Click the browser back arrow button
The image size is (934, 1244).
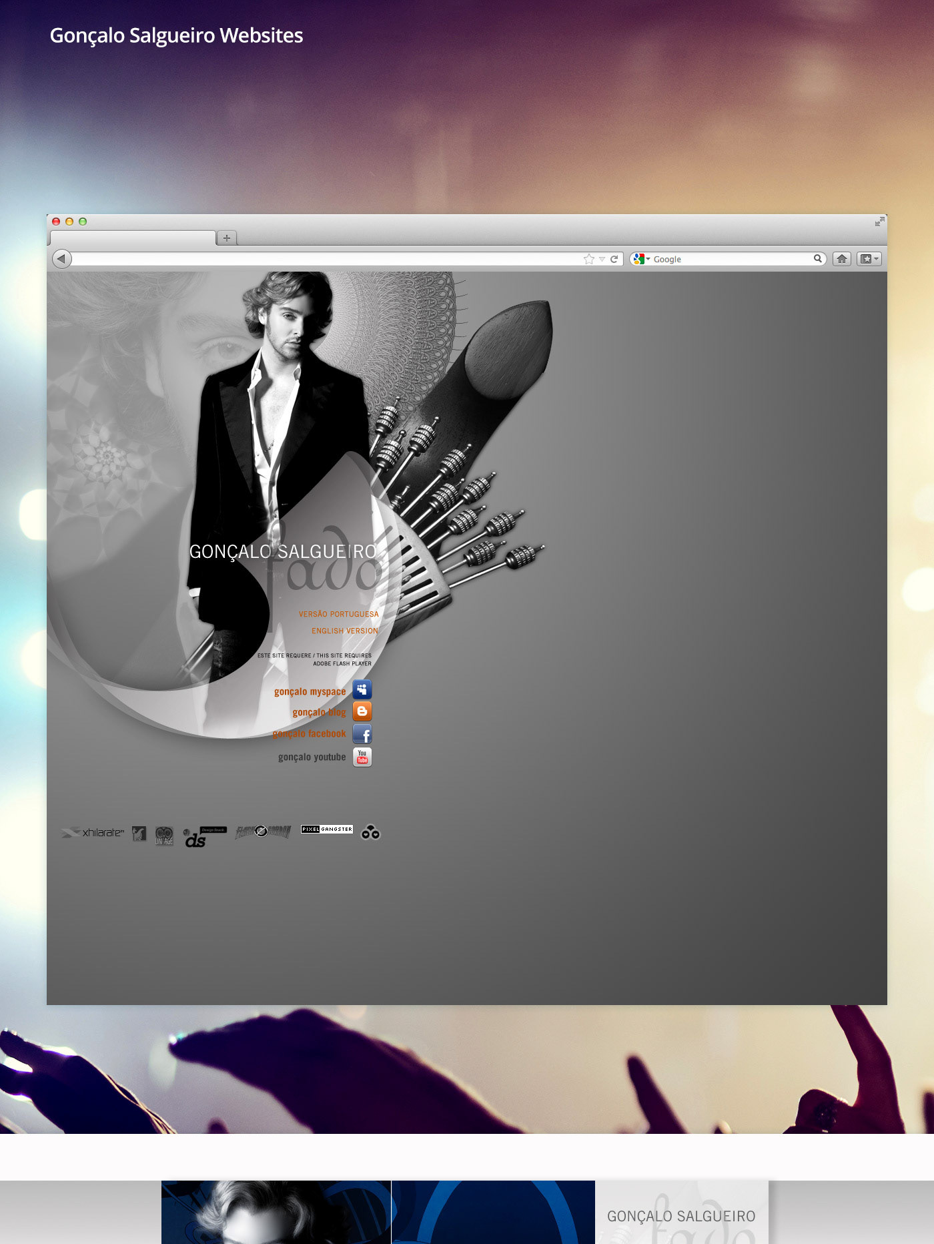tap(62, 259)
